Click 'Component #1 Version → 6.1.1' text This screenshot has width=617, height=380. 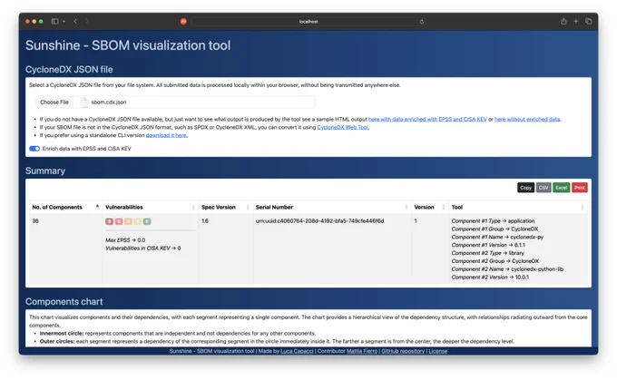[x=488, y=245]
